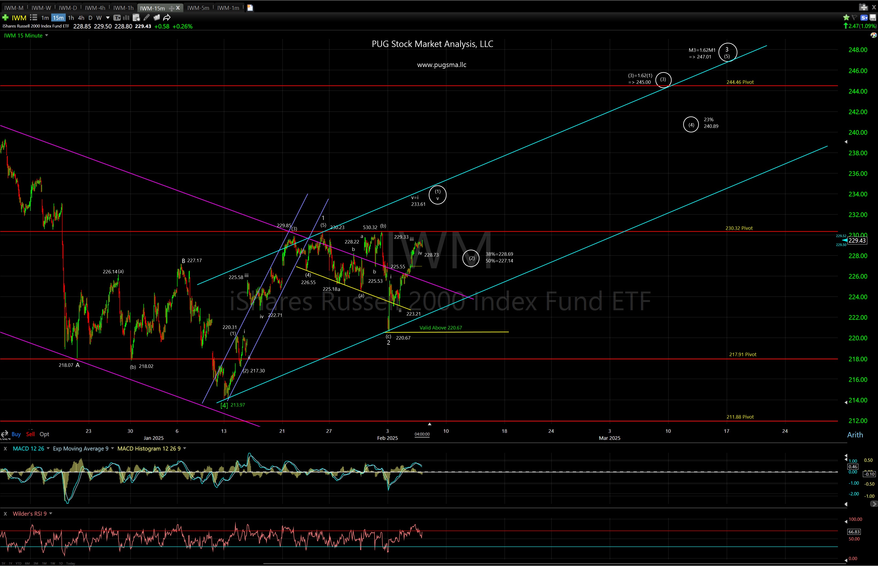Click the Buy link

pos(16,434)
